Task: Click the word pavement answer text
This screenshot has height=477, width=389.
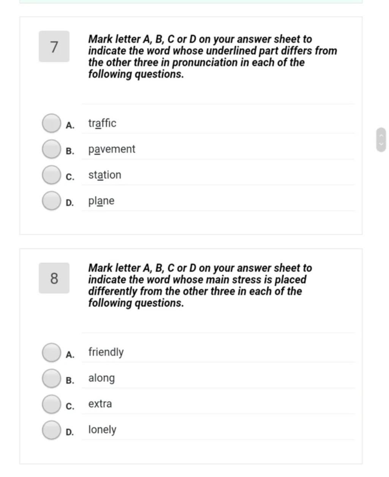Action: tap(112, 149)
